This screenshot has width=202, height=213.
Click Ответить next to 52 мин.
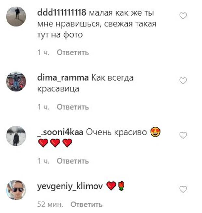pyautogui.click(x=86, y=204)
